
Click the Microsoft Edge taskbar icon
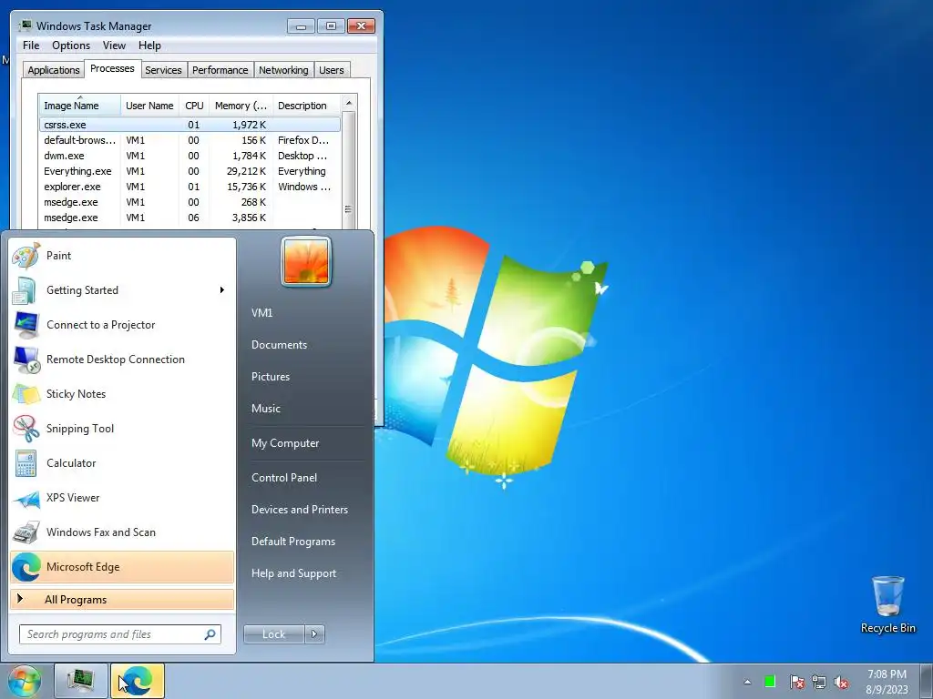point(138,681)
